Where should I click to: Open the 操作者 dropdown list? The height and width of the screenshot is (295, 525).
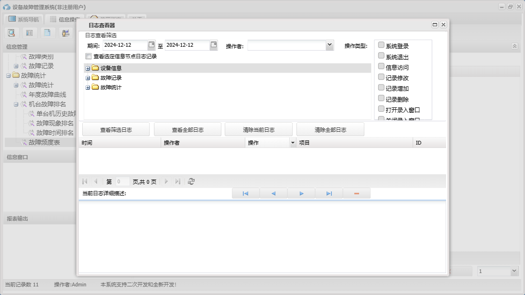[329, 45]
